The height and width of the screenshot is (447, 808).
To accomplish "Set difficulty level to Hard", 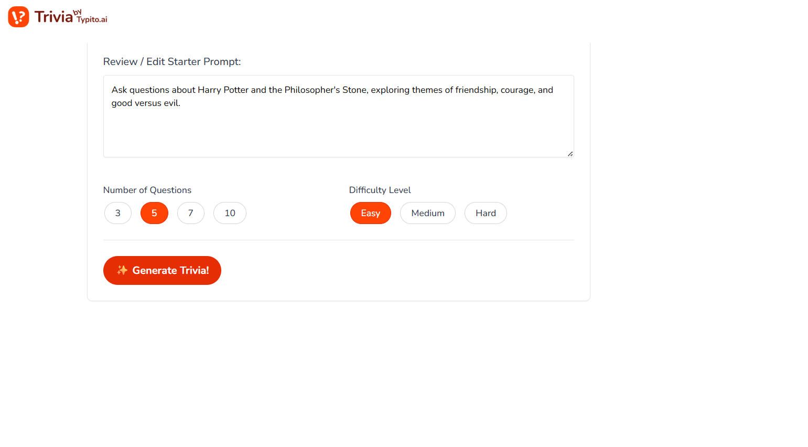I will pos(486,213).
